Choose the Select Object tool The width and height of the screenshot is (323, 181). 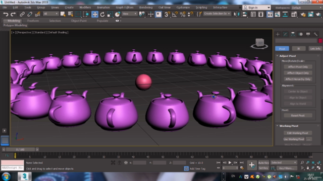[63, 14]
